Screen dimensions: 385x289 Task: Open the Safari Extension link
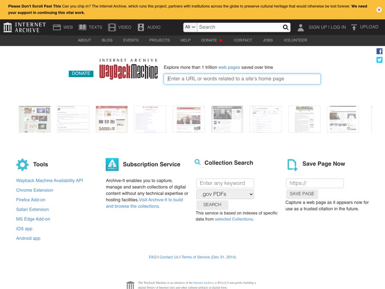[x=33, y=209]
